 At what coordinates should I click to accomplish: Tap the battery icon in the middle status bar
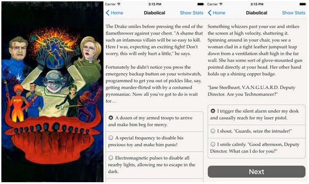[x=200, y=4]
